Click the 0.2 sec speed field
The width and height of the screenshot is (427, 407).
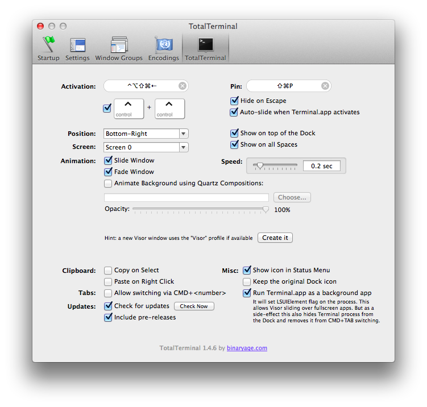(322, 166)
